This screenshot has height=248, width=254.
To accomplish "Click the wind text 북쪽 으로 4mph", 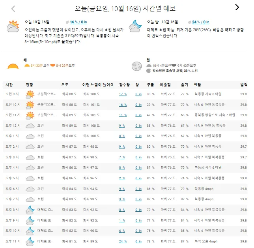I will [x=206, y=241].
